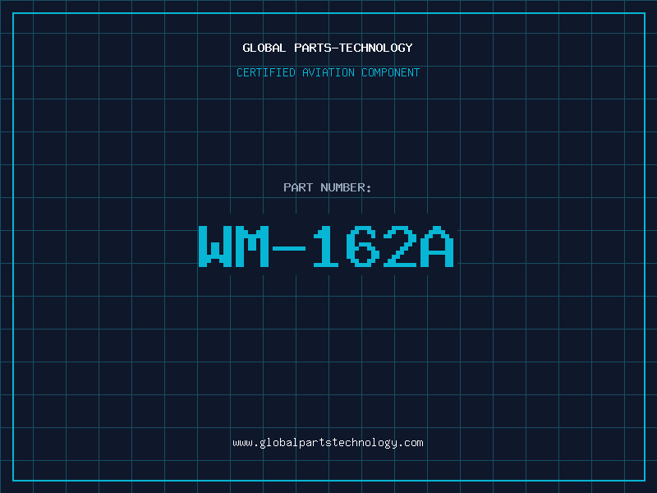Click the part number 'WM-162A'

[x=326, y=246]
